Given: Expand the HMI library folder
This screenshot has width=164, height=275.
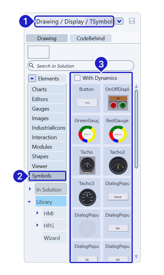Looking at the screenshot, I should click(x=37, y=213).
